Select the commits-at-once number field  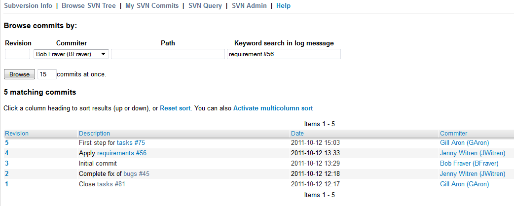pyautogui.click(x=47, y=74)
